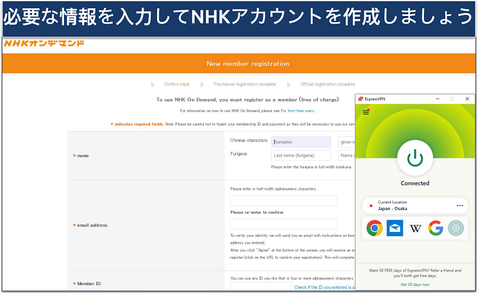Open the ExpressVPN hamburger menu
Image resolution: width=478 pixels, height=293 pixels.
(366, 112)
